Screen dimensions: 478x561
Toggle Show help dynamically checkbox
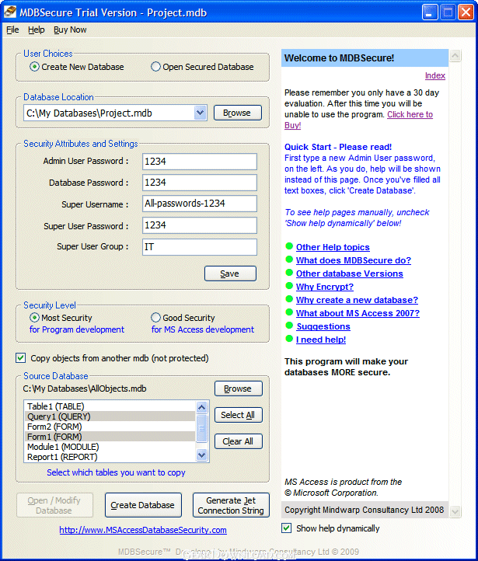click(287, 528)
